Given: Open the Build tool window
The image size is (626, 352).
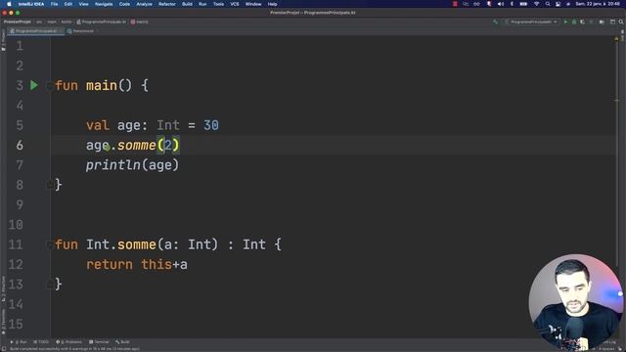Looking at the screenshot, I should [x=122, y=342].
